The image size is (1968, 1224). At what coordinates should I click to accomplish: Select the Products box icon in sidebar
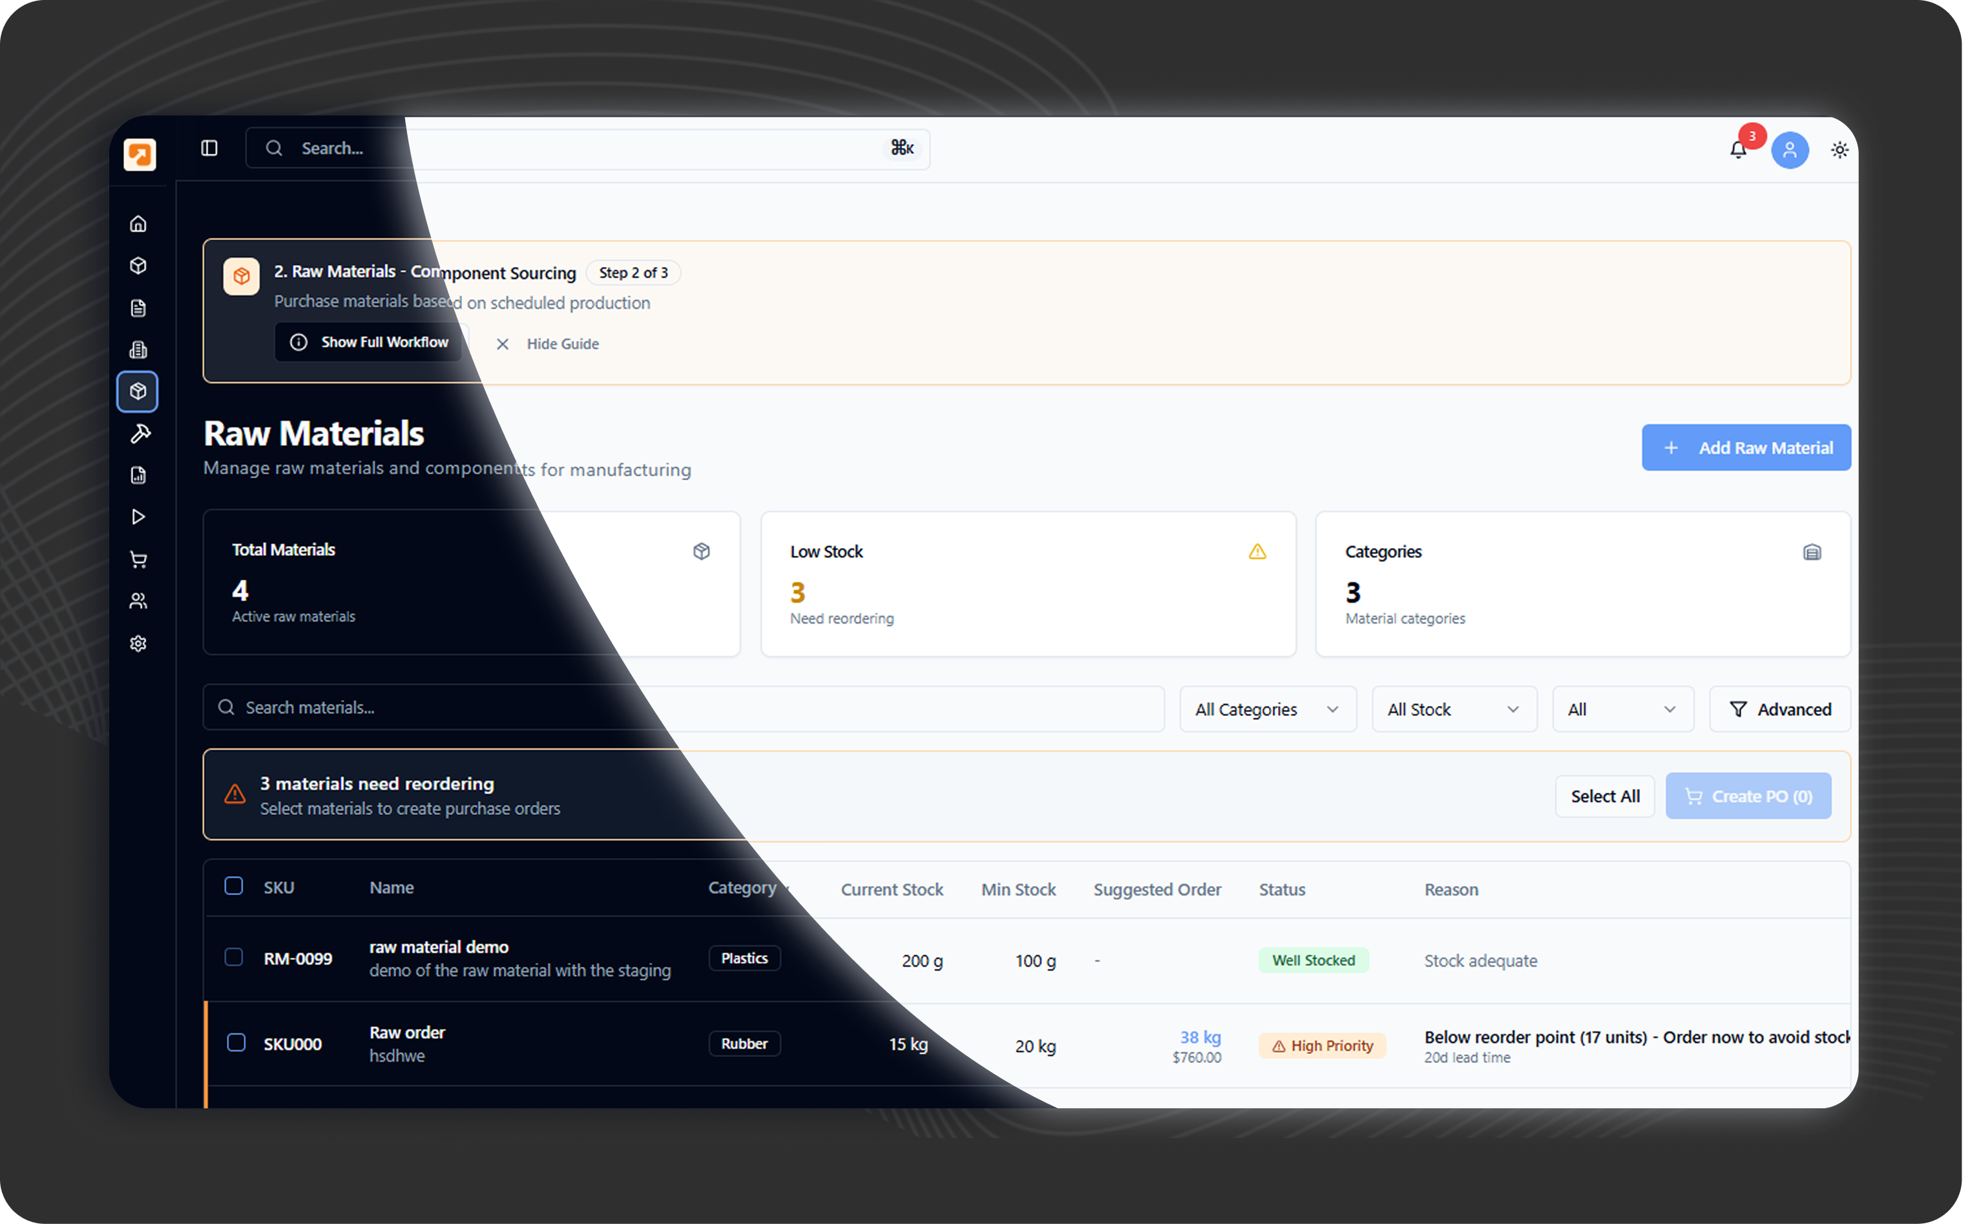138,266
